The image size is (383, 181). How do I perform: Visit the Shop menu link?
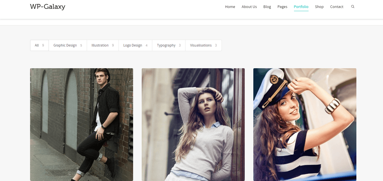pyautogui.click(x=319, y=7)
